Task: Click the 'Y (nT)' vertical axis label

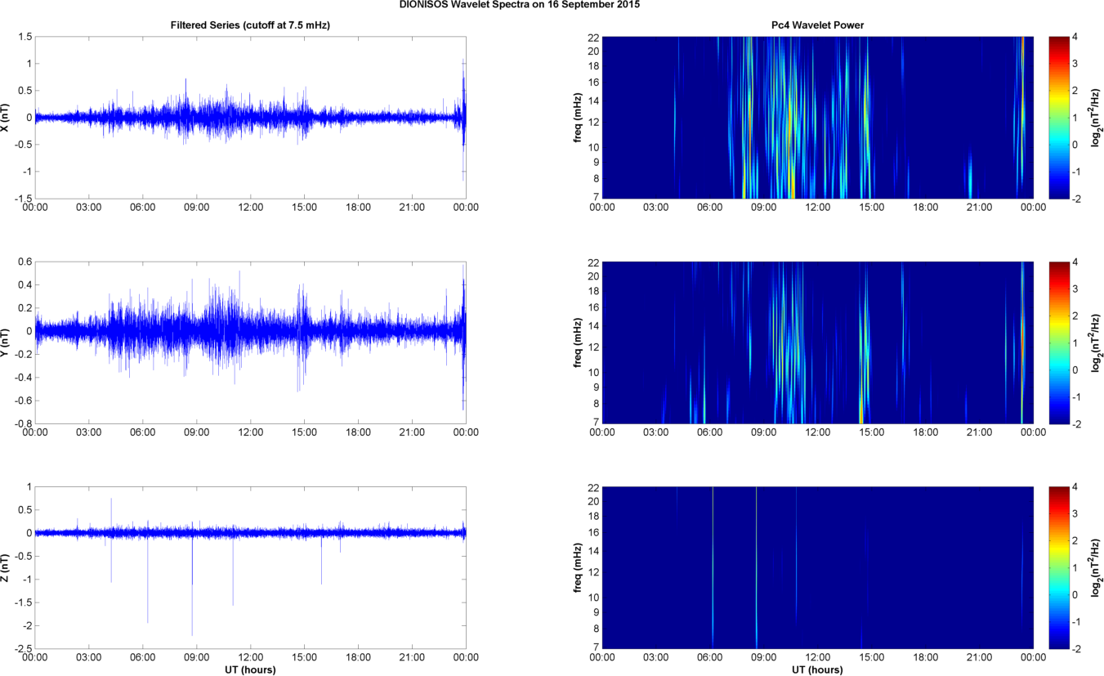Action: tap(6, 342)
